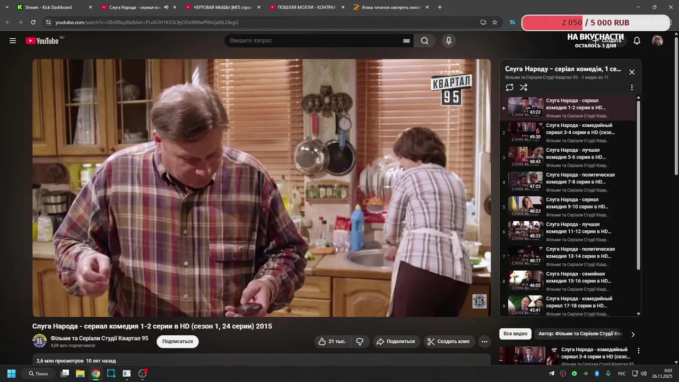Open more video actions (three dots)
This screenshot has width=679, height=382.
point(484,342)
